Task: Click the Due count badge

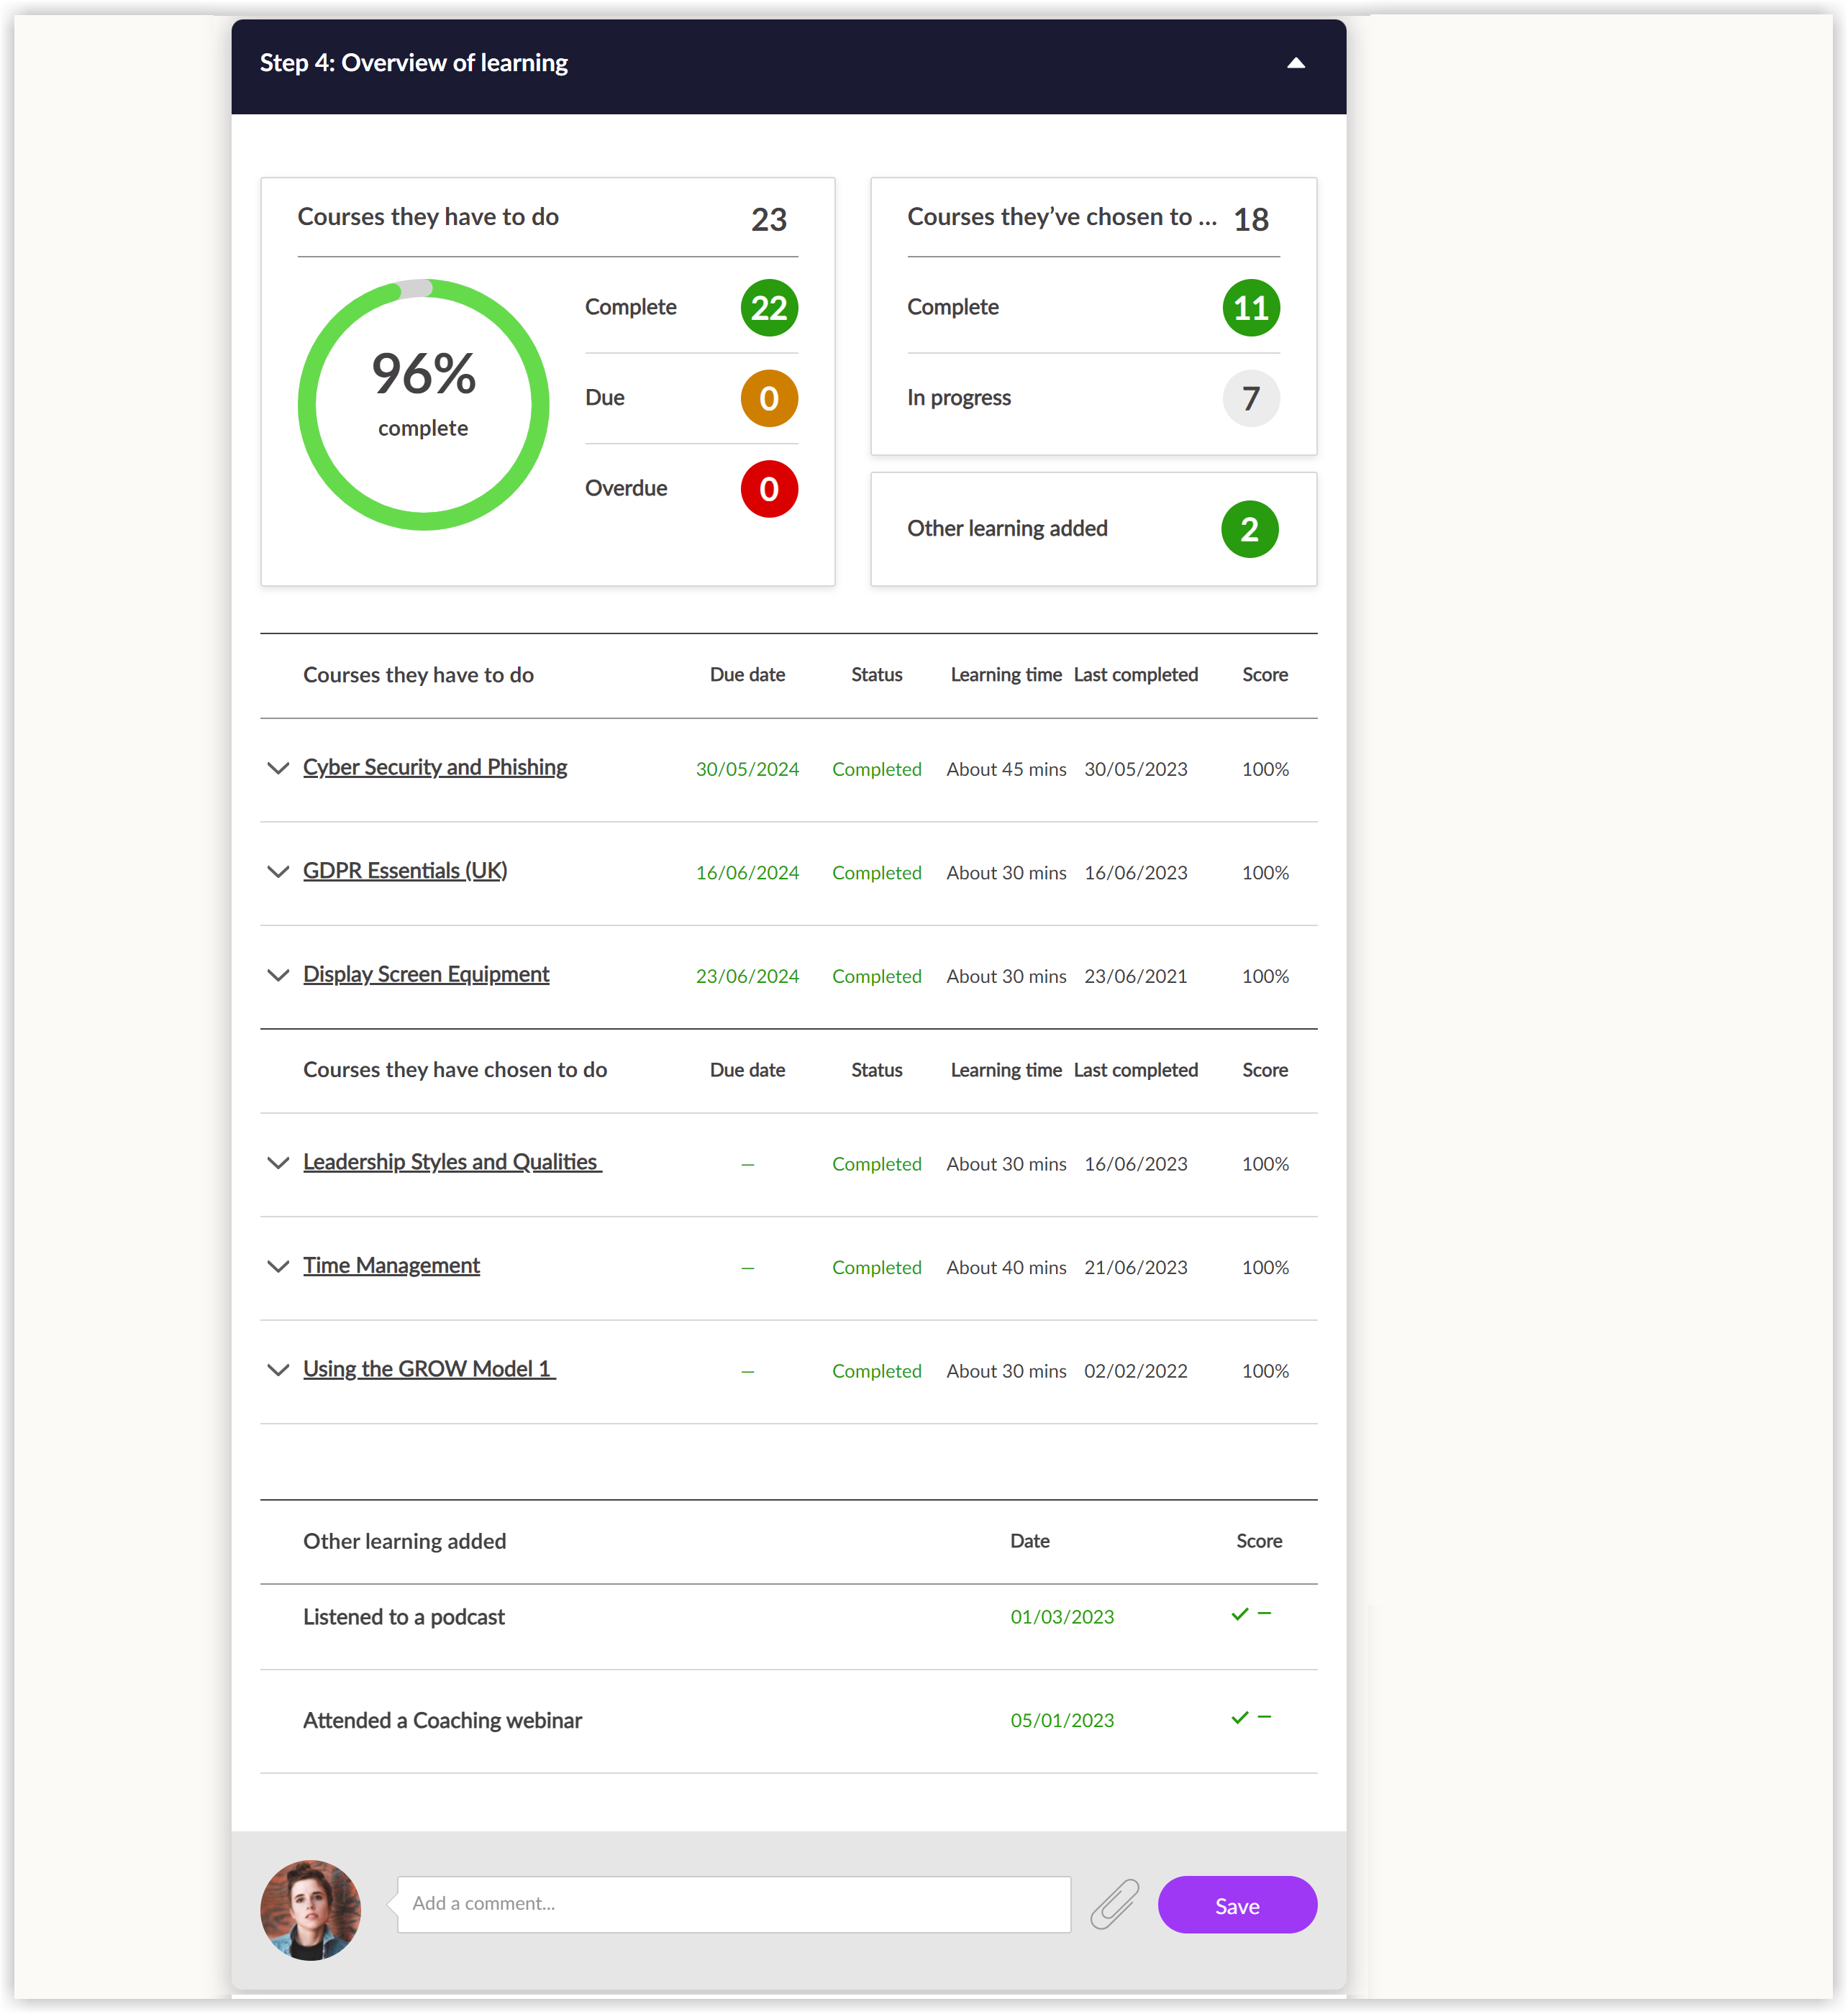Action: [x=768, y=398]
